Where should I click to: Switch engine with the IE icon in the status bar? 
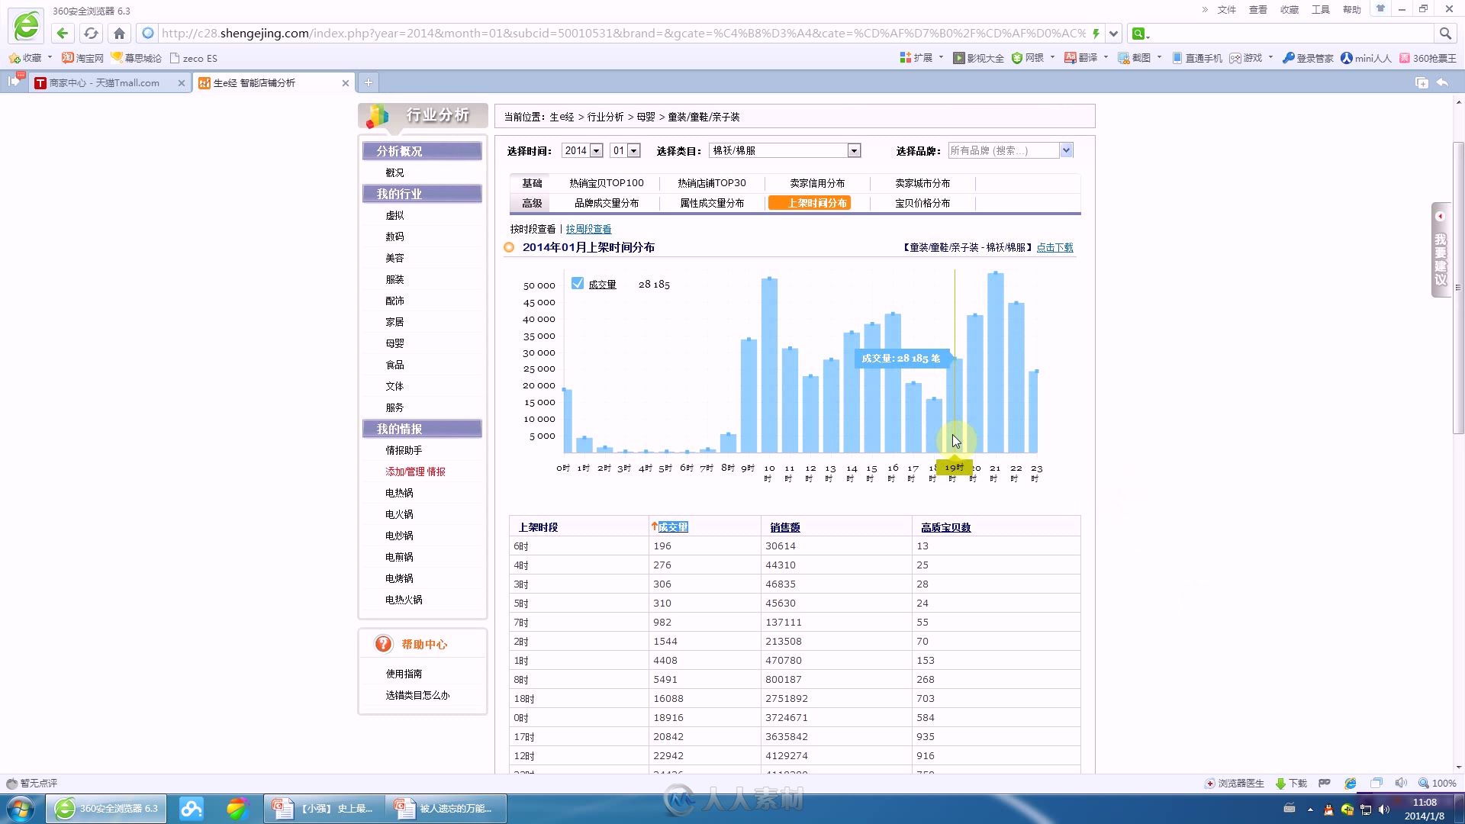click(1350, 783)
